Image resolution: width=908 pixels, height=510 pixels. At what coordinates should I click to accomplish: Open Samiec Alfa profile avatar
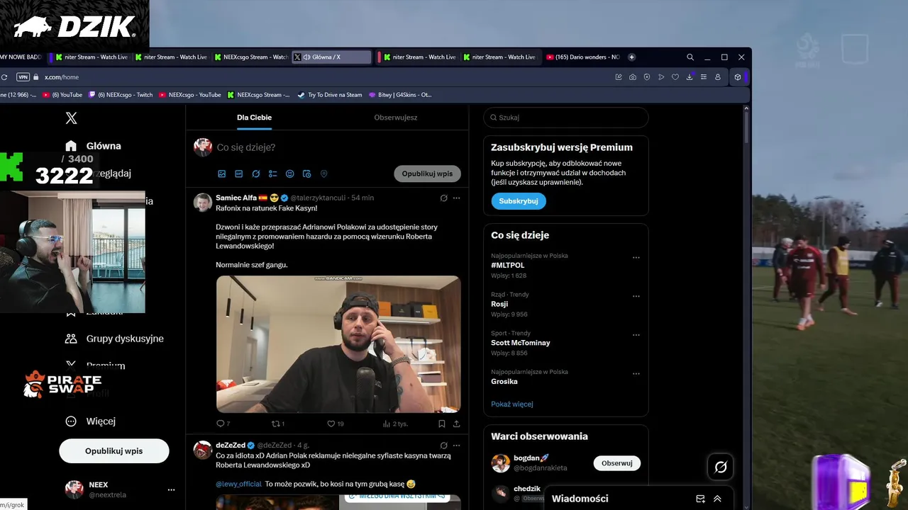203,202
